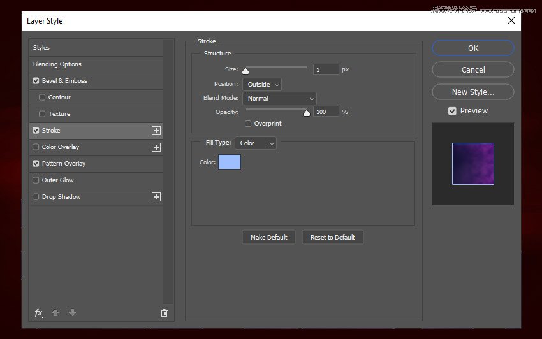Expand the Fill Type dropdown
542x339 pixels.
pos(255,143)
